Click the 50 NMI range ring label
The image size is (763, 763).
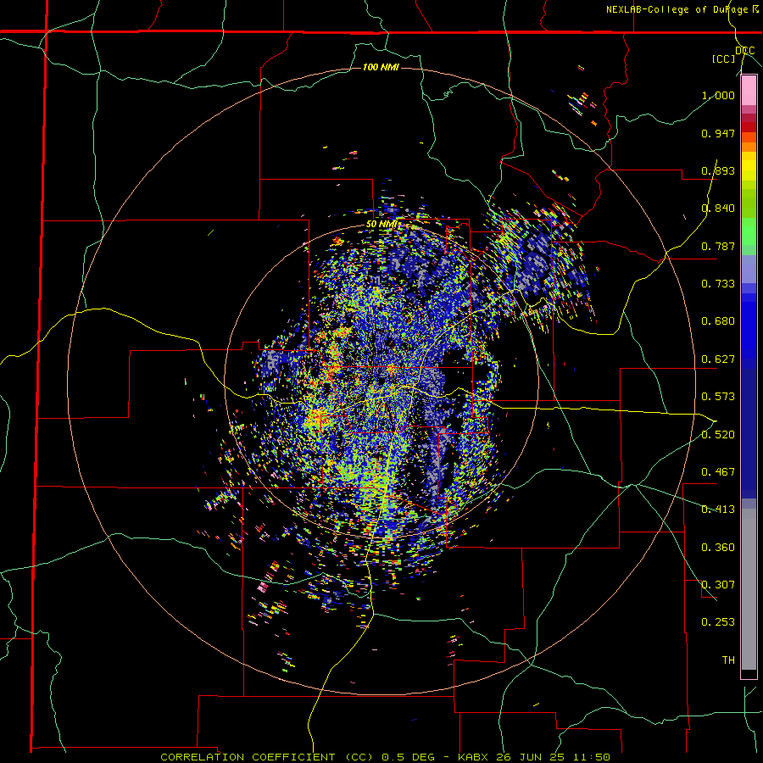381,225
